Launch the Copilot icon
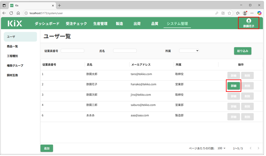 [259, 13]
